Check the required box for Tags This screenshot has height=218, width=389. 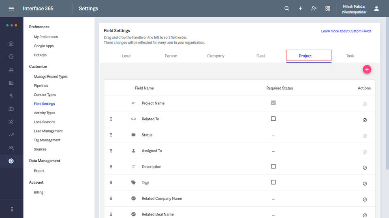273,182
